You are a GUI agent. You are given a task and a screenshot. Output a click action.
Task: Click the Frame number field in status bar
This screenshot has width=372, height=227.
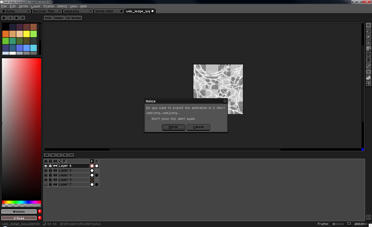[x=338, y=224]
